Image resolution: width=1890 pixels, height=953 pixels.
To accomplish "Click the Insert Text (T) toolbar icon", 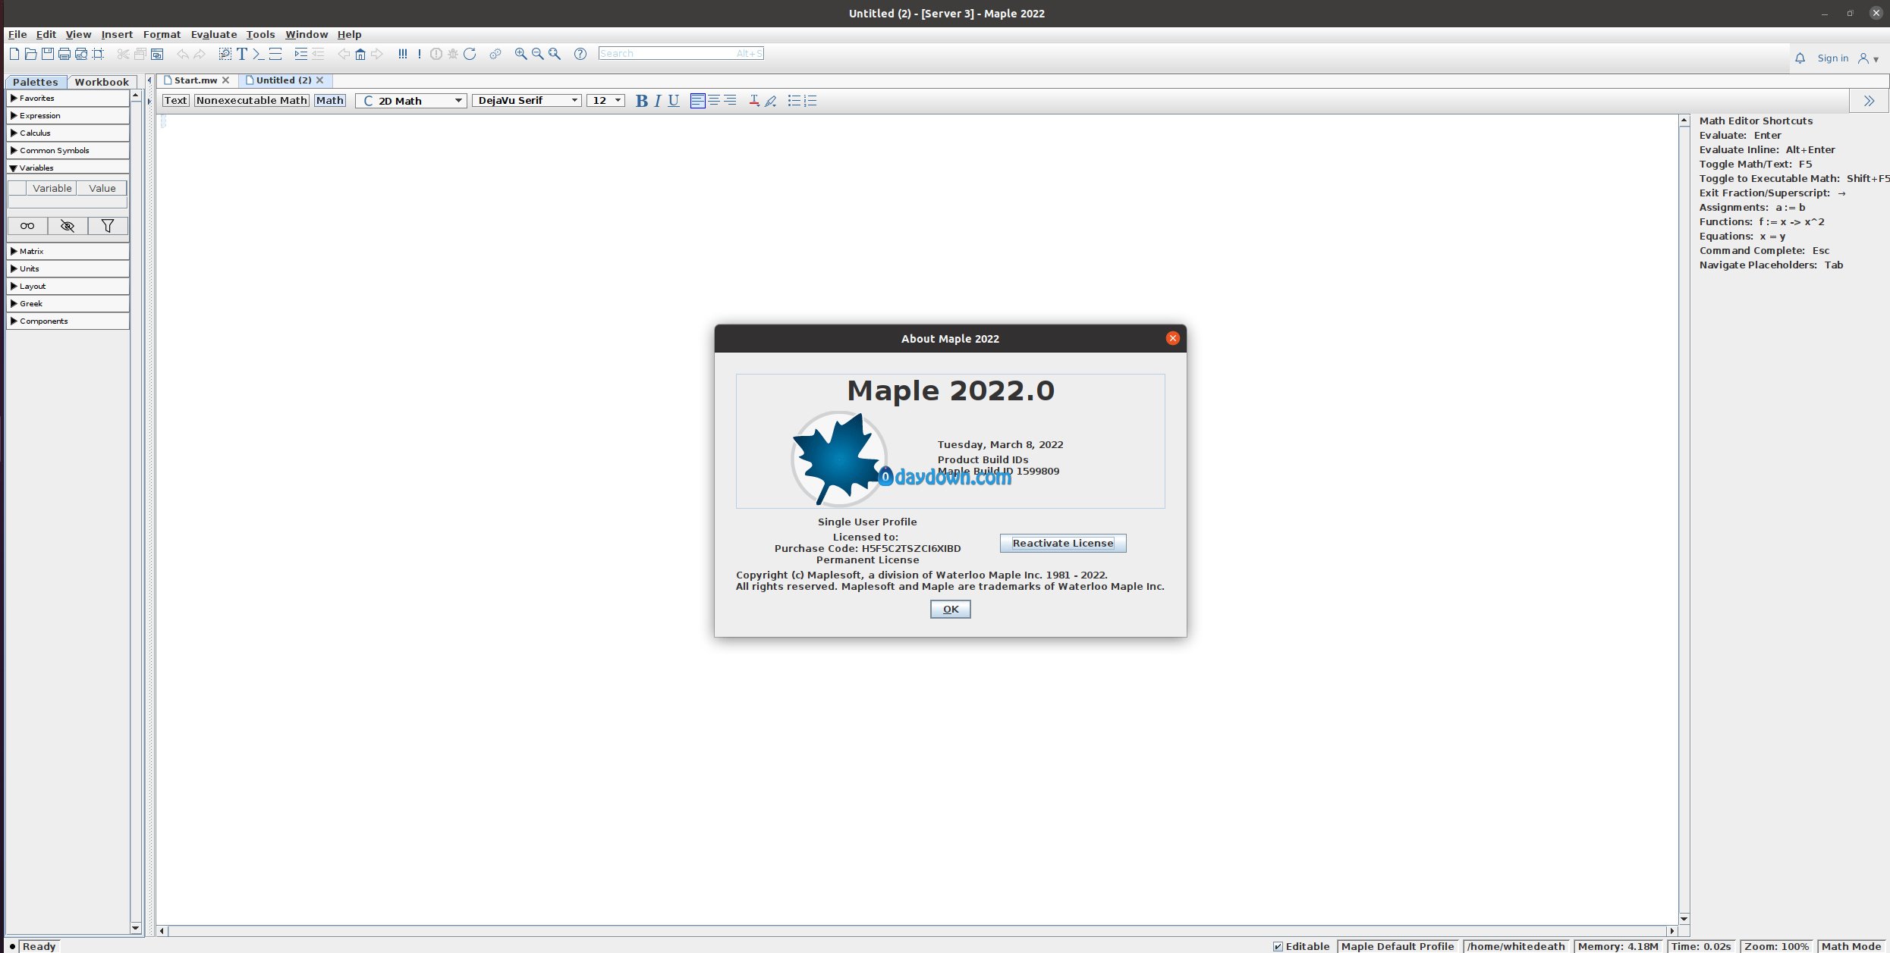I will pos(242,54).
